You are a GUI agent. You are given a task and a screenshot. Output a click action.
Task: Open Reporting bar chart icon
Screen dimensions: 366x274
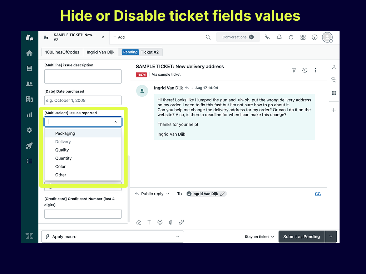29,115
